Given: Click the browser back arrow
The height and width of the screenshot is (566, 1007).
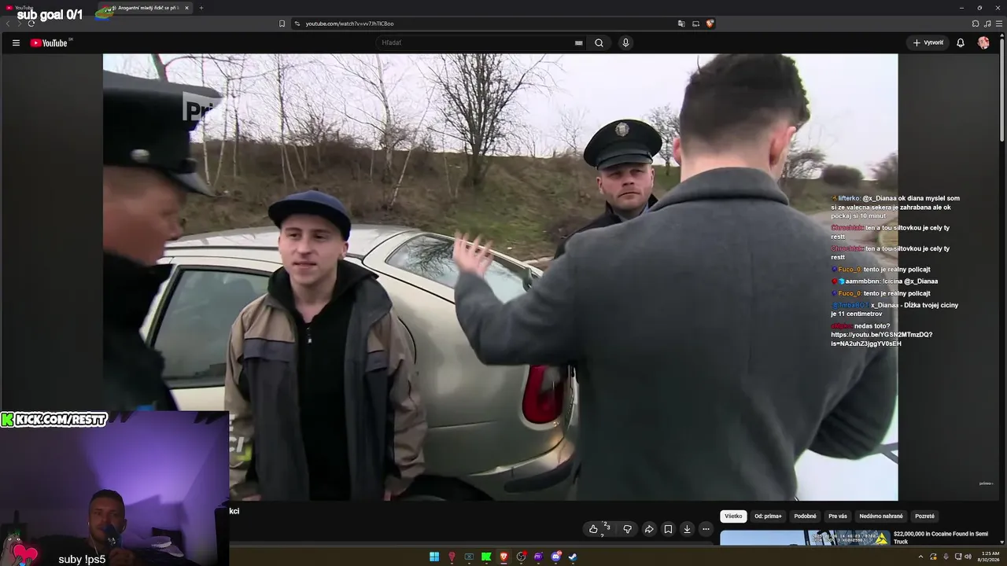Looking at the screenshot, I should [8, 24].
